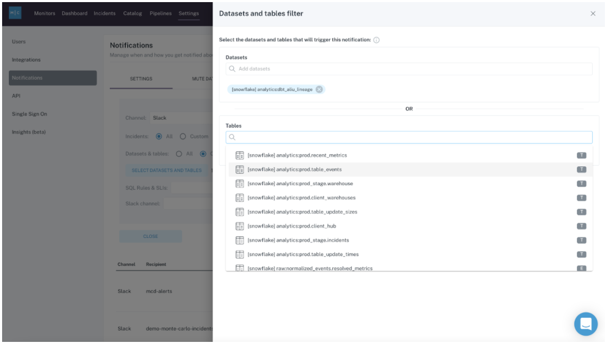Switch to the SETTINGS tab

[x=141, y=79]
